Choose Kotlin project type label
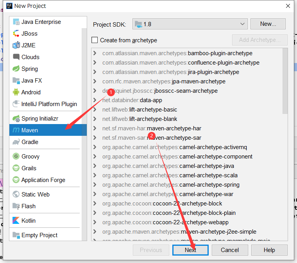 pos(29,220)
